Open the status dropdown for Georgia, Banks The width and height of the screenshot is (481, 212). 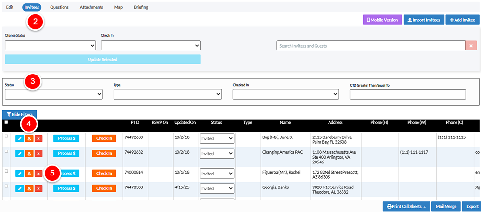tap(217, 188)
